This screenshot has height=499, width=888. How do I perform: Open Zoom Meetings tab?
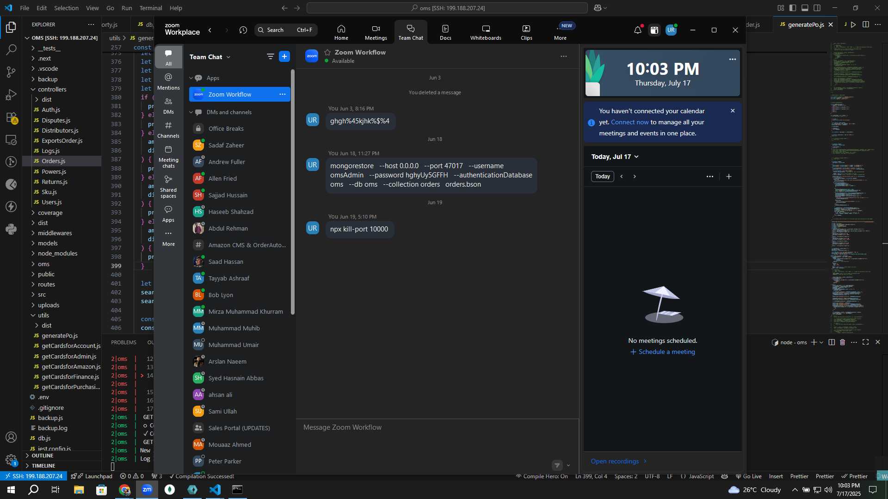pyautogui.click(x=376, y=32)
